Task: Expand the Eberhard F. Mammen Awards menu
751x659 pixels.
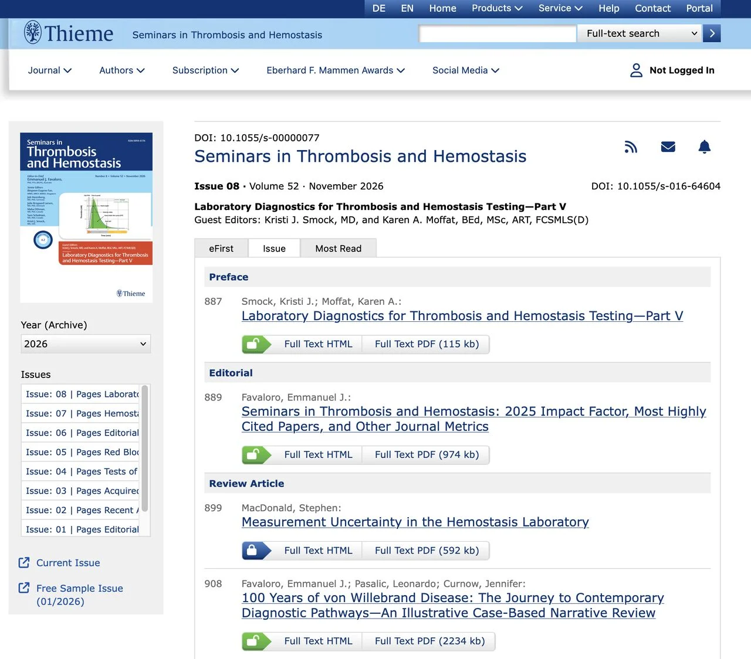Action: point(336,70)
